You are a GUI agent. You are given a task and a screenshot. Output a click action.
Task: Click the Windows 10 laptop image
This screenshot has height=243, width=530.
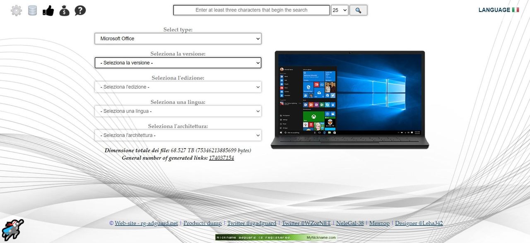coord(350,100)
